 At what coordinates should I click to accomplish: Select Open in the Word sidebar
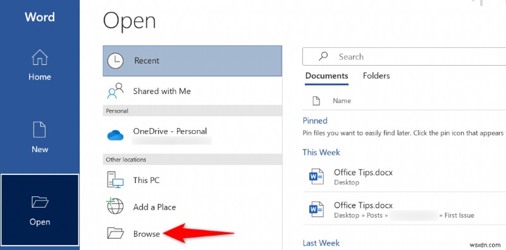tap(40, 210)
